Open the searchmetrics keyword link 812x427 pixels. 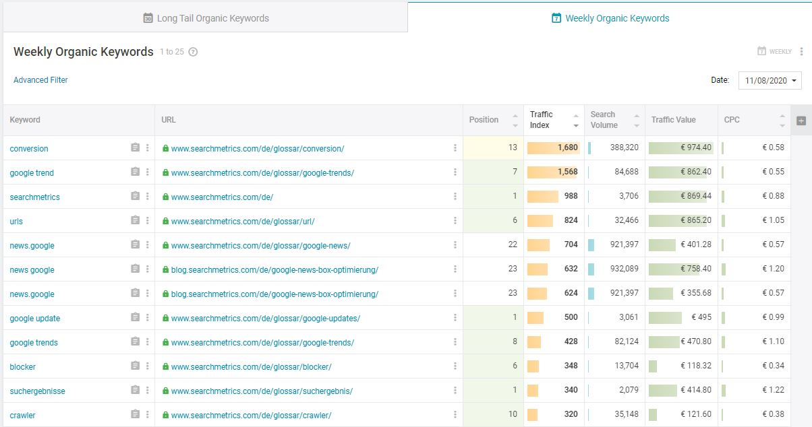(35, 197)
